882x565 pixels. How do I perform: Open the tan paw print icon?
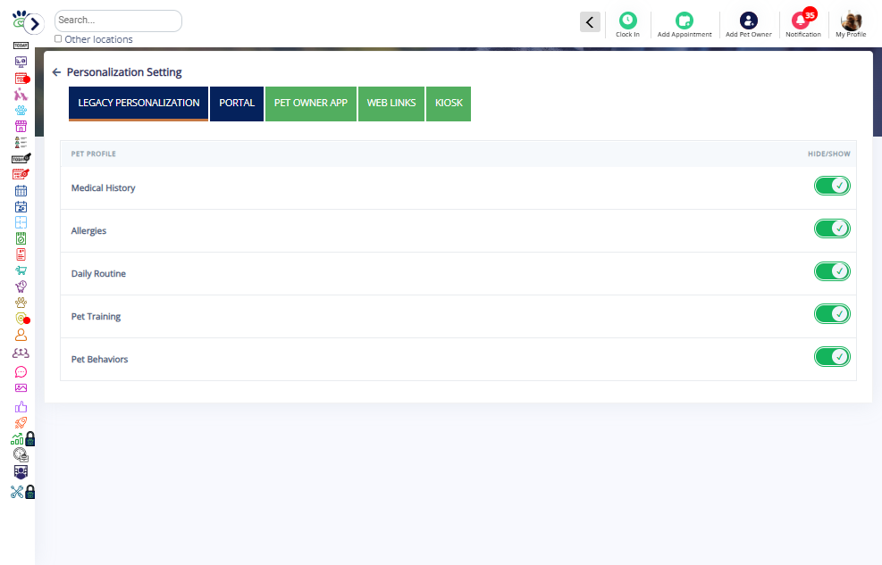click(x=21, y=303)
